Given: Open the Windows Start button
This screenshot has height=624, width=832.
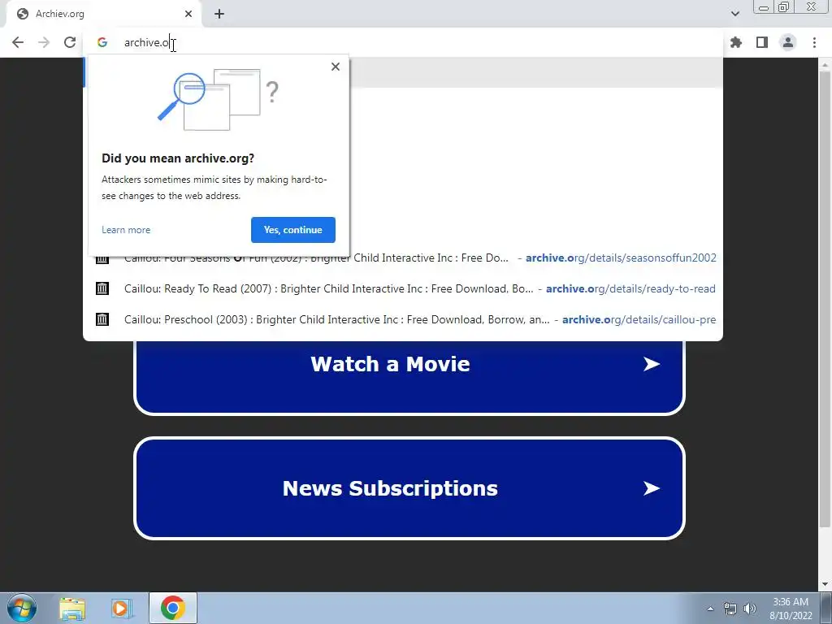Looking at the screenshot, I should (22, 608).
